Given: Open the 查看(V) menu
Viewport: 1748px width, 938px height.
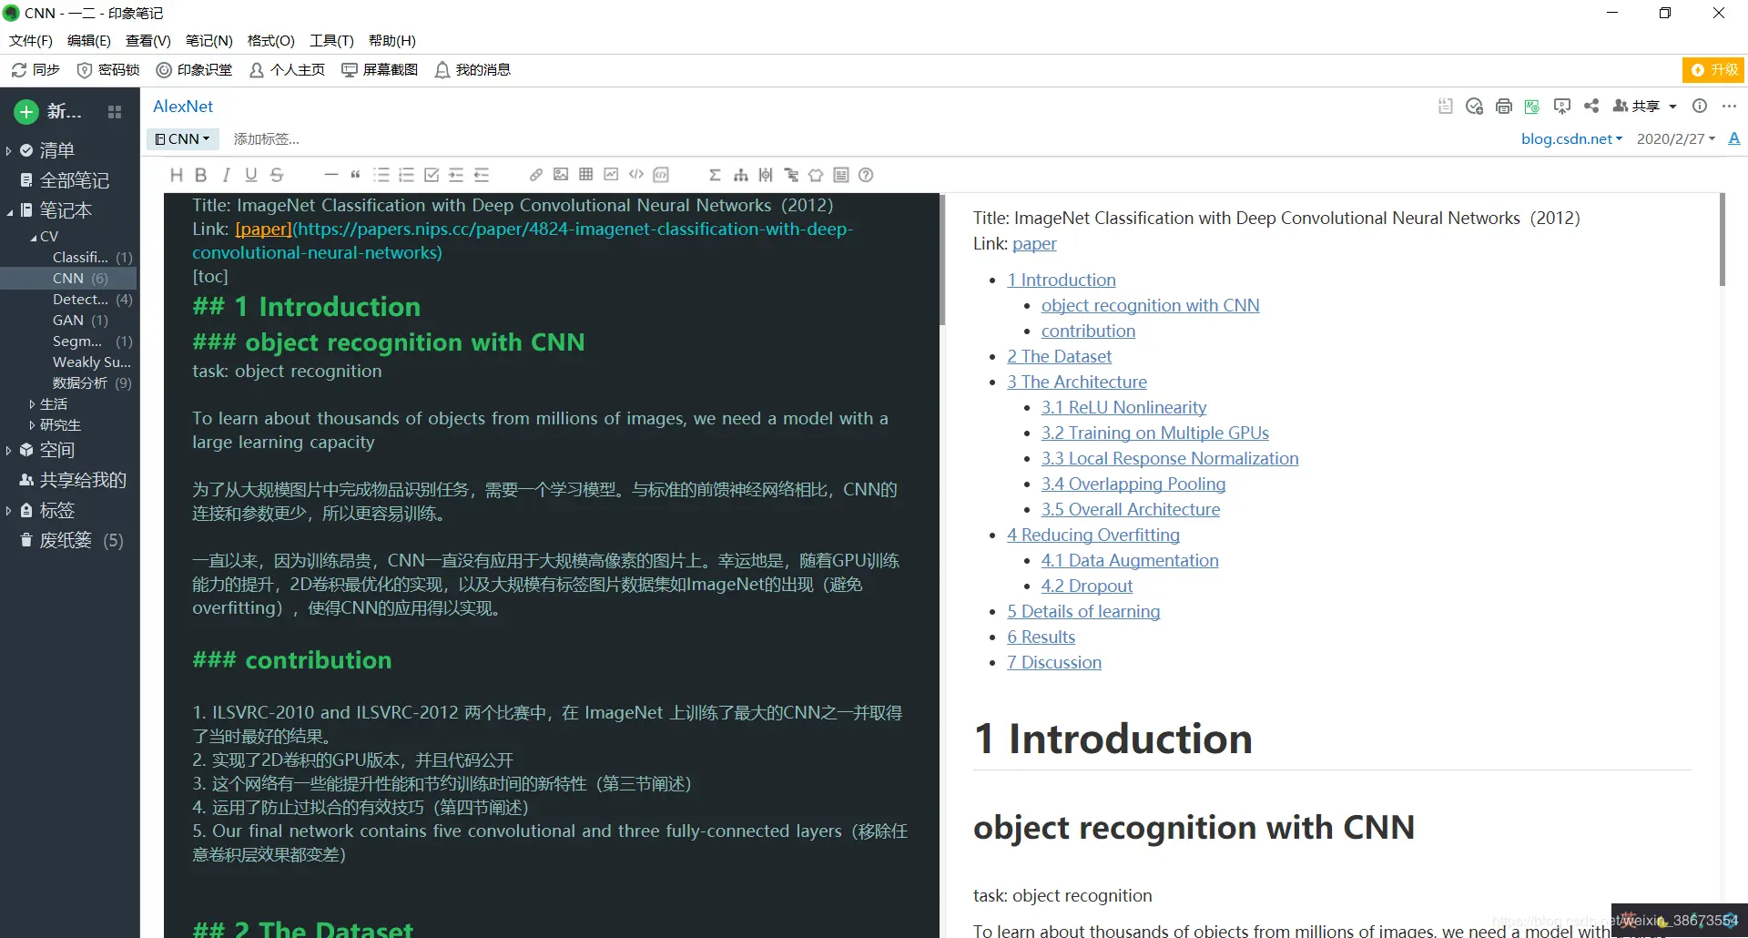Looking at the screenshot, I should (x=148, y=40).
